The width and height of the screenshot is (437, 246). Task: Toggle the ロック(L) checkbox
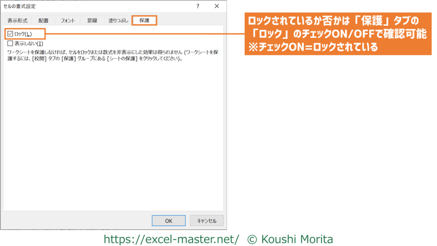pos(10,34)
